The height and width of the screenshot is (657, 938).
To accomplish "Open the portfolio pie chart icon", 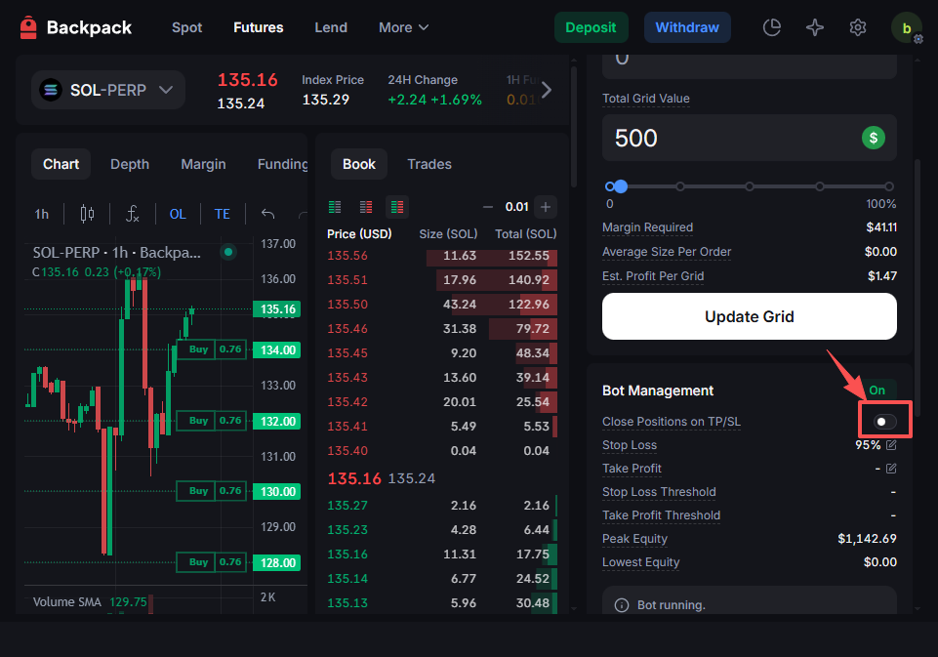I will [x=772, y=27].
